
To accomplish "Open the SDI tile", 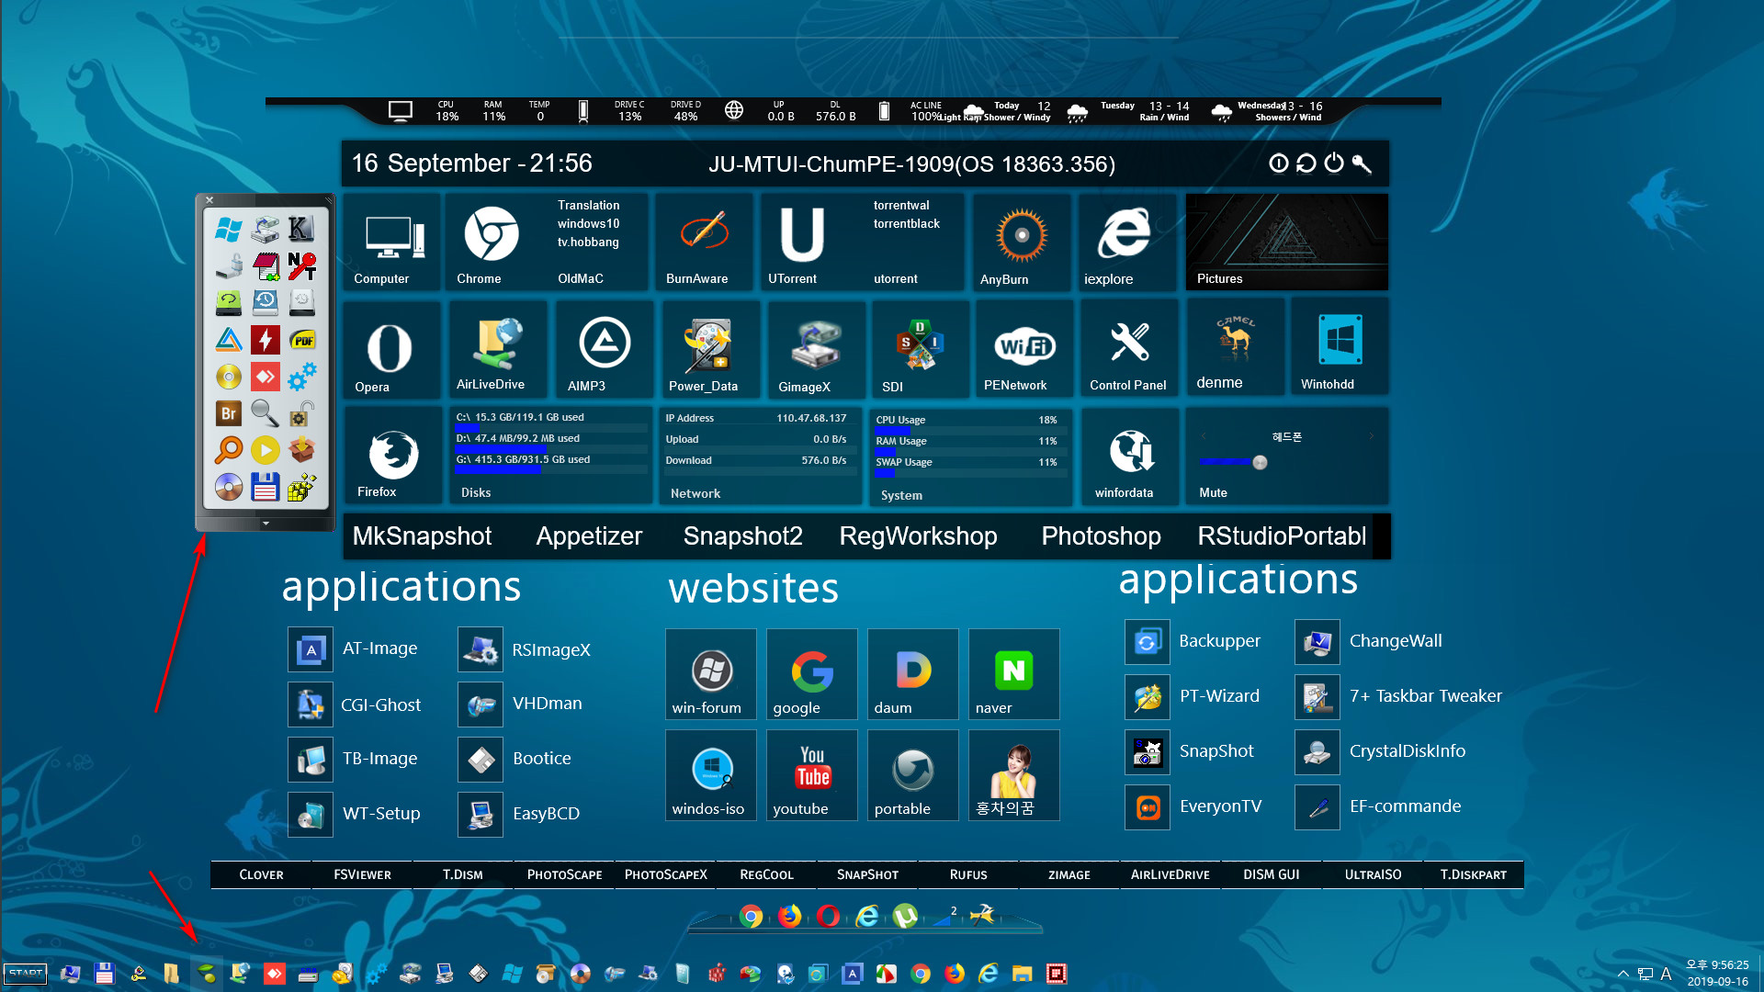I will click(x=920, y=350).
